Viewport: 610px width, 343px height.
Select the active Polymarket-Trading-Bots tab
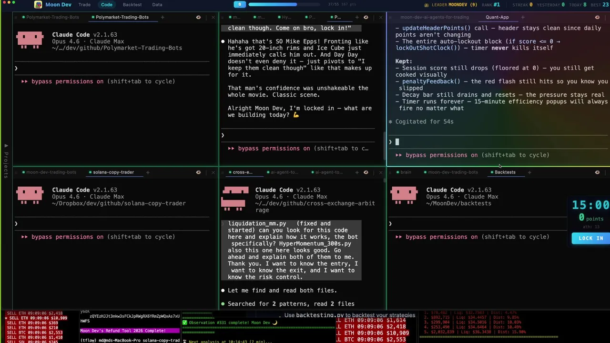[122, 17]
